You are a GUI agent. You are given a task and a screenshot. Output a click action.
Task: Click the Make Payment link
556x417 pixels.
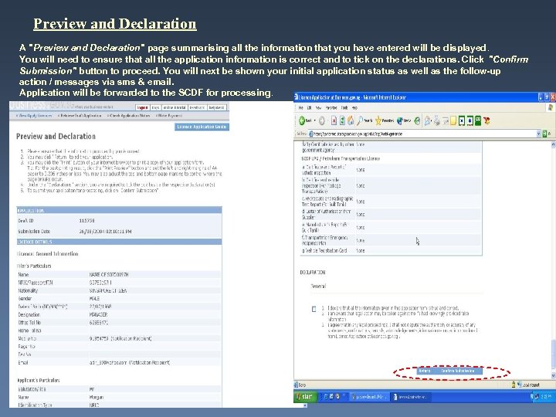[x=170, y=116]
